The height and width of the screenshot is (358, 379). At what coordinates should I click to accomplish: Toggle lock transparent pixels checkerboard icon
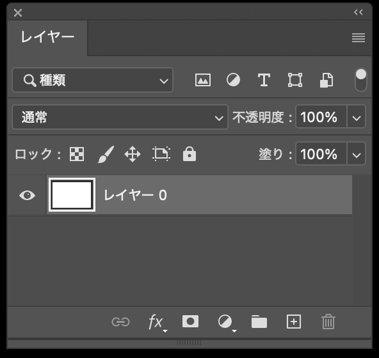tap(77, 154)
